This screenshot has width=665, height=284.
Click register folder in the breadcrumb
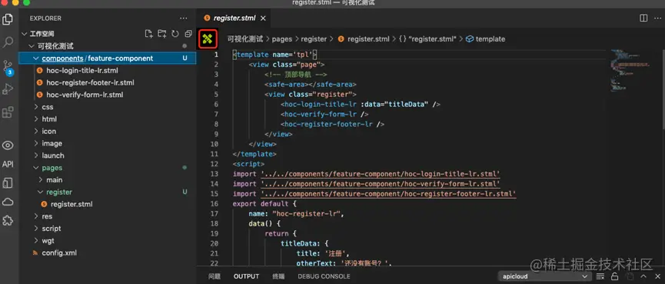pos(314,39)
